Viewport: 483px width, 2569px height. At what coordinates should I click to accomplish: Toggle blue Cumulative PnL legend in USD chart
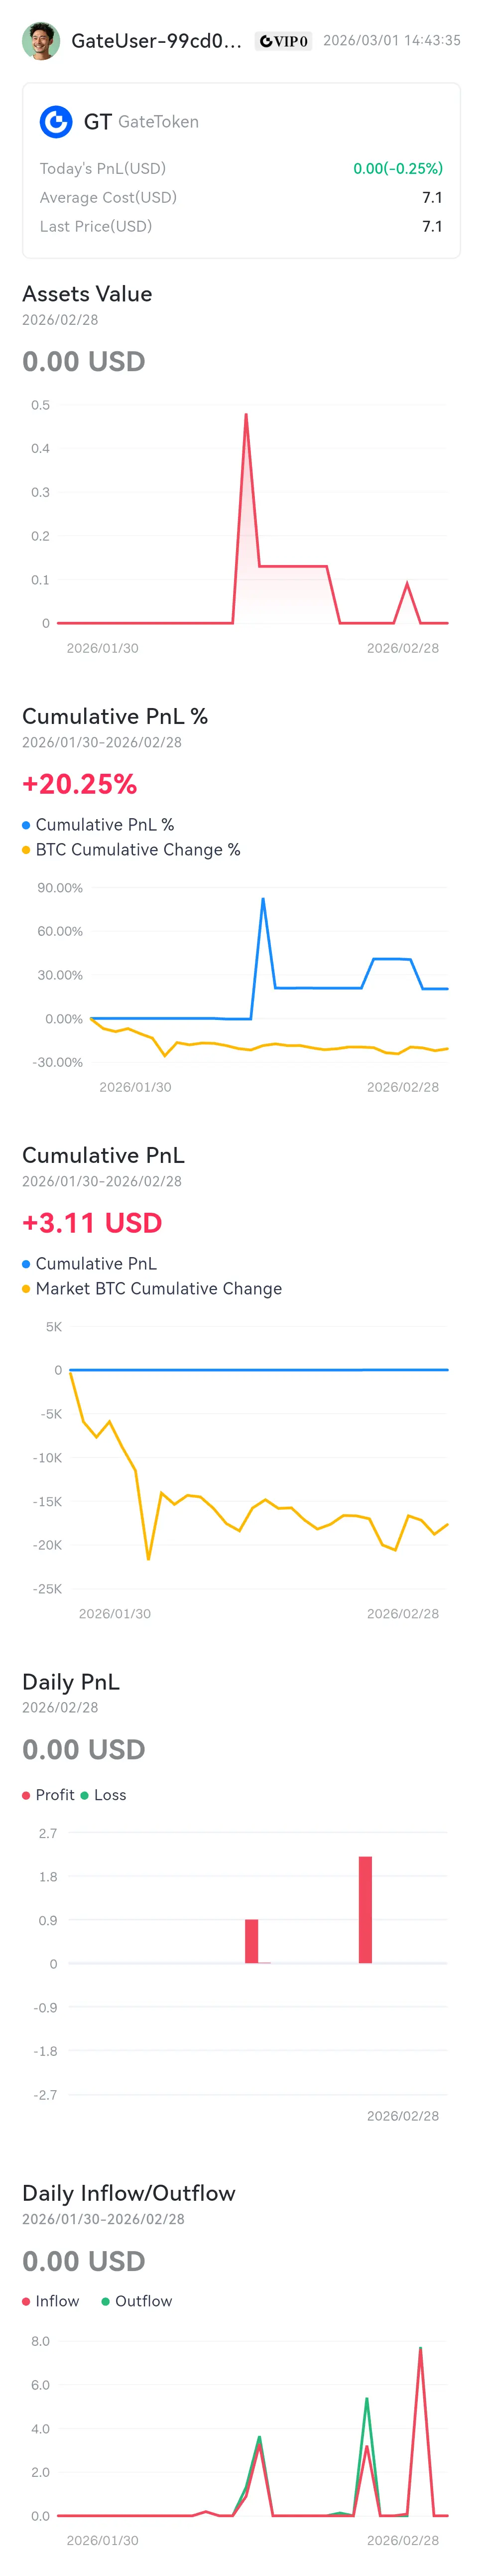26,1264
